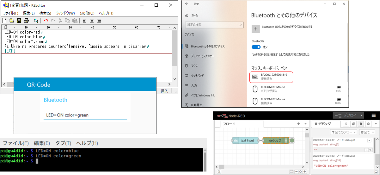380x175 pixels.
Task: Open the Node-RED hamburger main menu
Action: [373, 116]
